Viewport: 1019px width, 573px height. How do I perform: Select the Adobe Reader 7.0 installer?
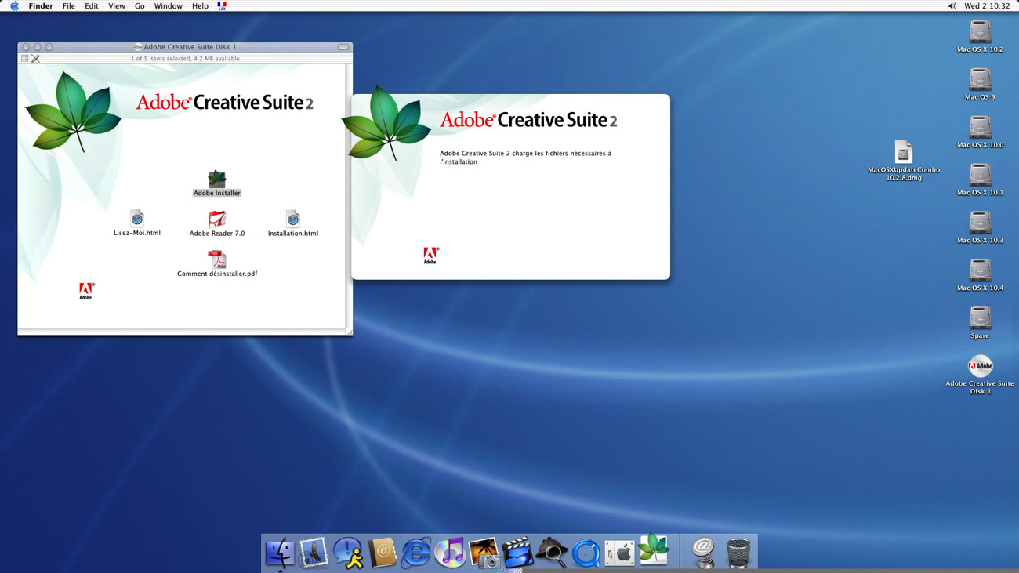pos(217,219)
